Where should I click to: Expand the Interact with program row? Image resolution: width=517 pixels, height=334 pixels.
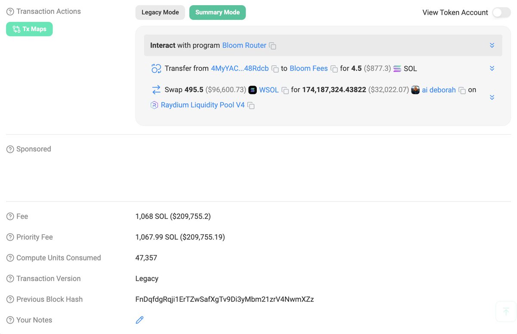[492, 45]
